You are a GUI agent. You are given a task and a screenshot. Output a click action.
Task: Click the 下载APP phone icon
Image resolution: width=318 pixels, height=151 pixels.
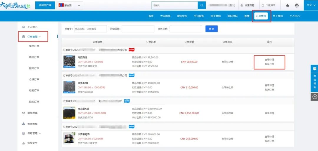click(x=263, y=5)
